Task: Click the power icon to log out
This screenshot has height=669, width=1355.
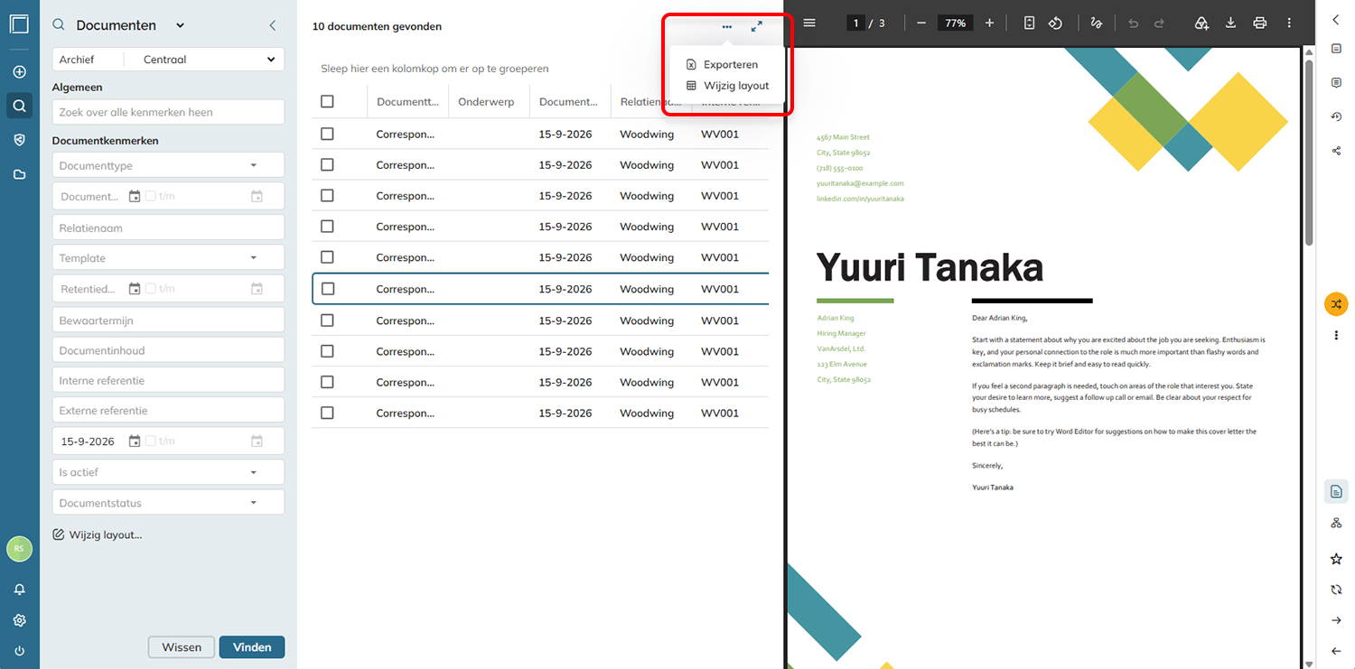Action: click(19, 651)
